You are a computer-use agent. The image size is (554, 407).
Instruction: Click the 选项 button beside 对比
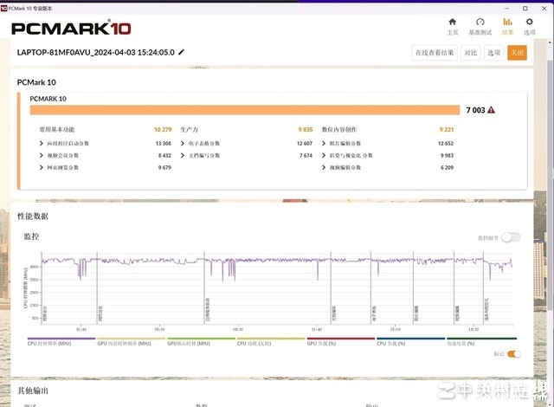(494, 53)
